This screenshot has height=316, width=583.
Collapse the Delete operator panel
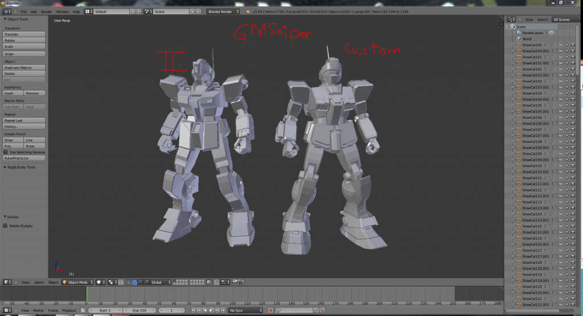point(5,217)
